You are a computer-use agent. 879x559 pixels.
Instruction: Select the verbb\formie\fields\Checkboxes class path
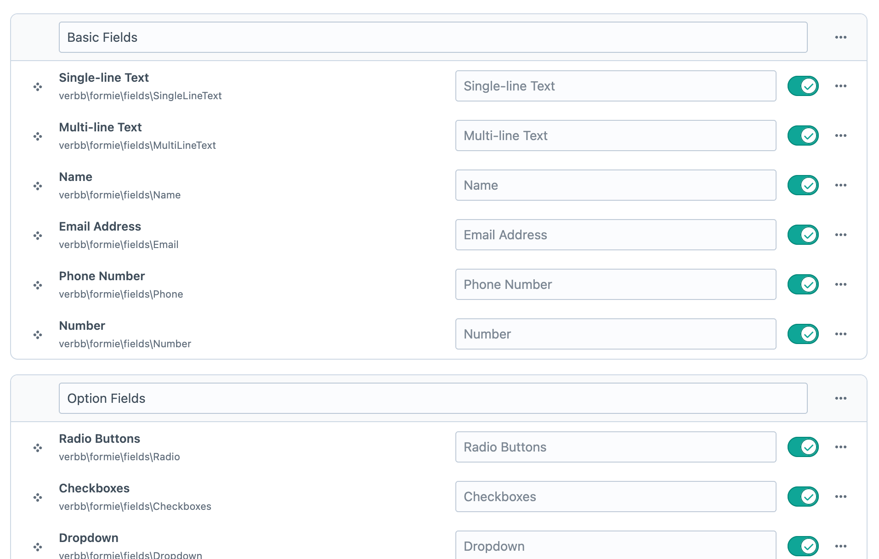135,506
